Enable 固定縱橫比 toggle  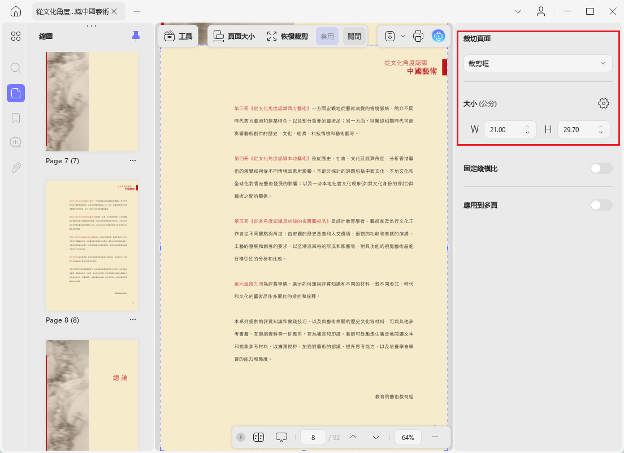click(x=601, y=169)
